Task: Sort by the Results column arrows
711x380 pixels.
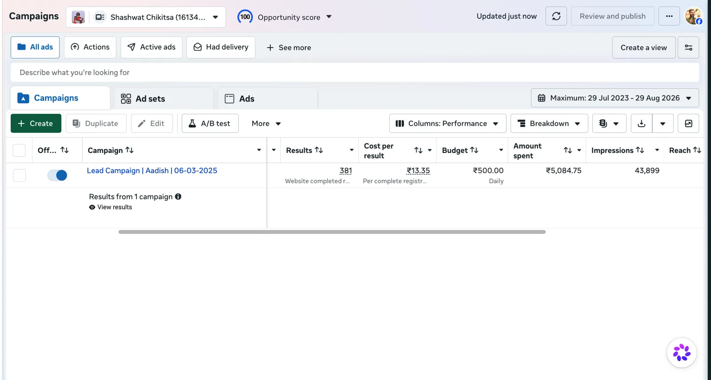Action: [319, 150]
